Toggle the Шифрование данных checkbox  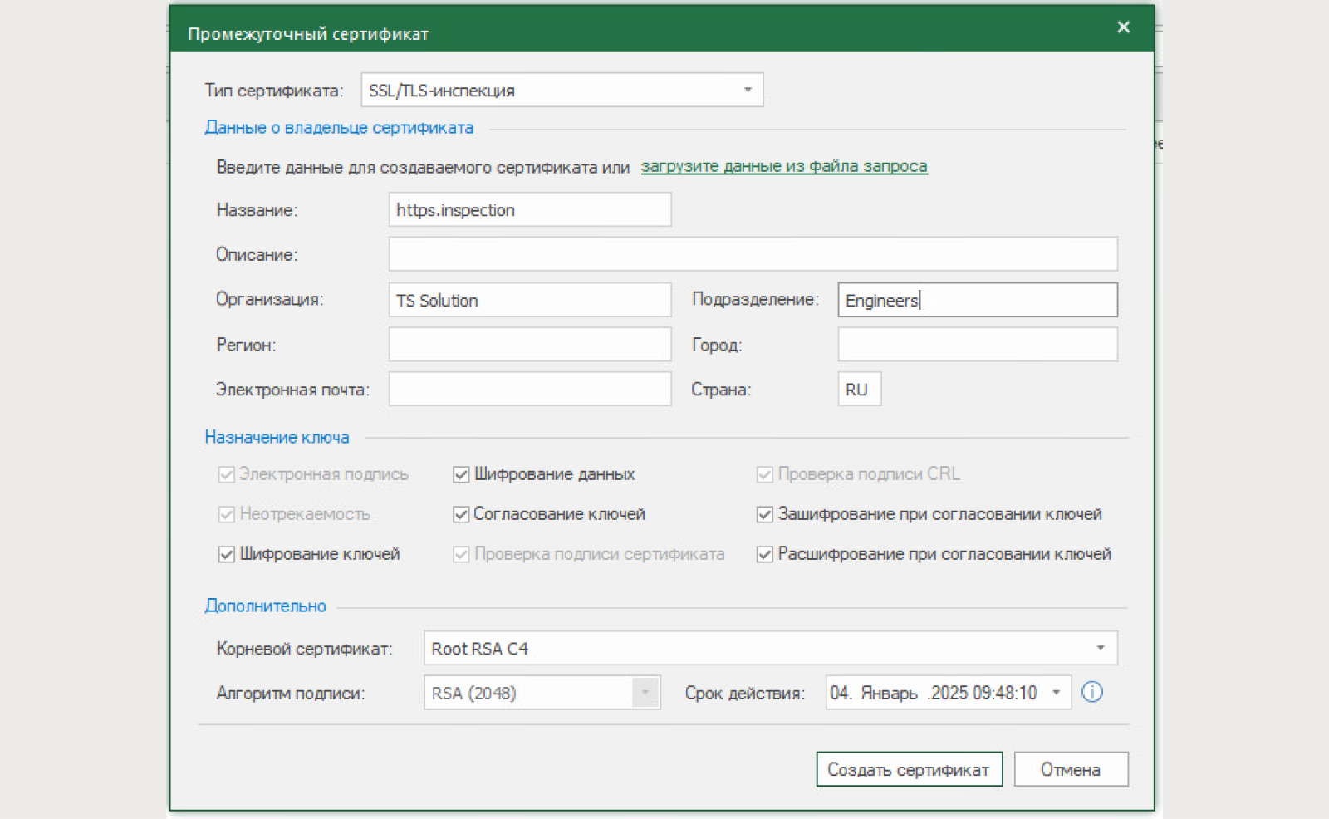461,474
